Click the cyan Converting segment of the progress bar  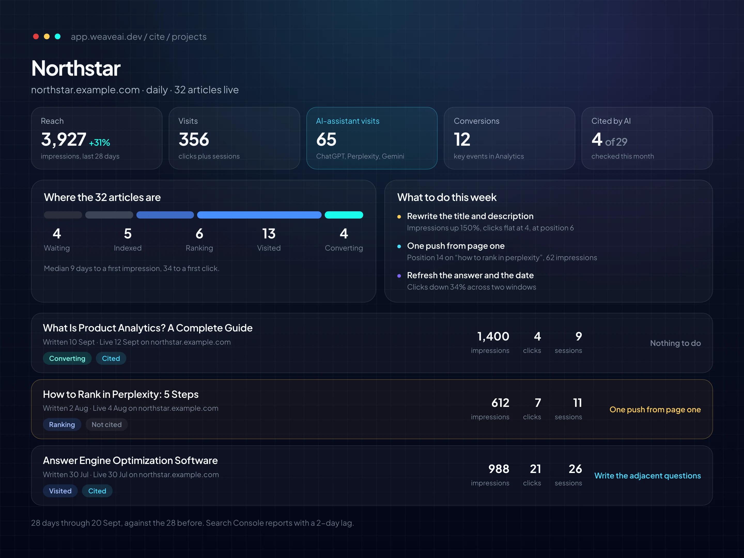pos(344,215)
